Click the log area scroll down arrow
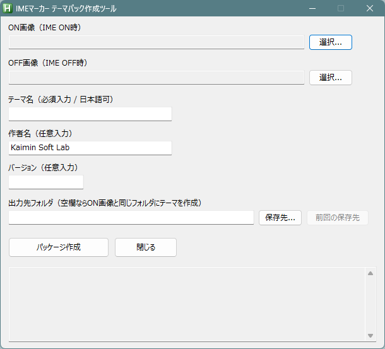Viewport: 385px width, 349px height. click(370, 336)
